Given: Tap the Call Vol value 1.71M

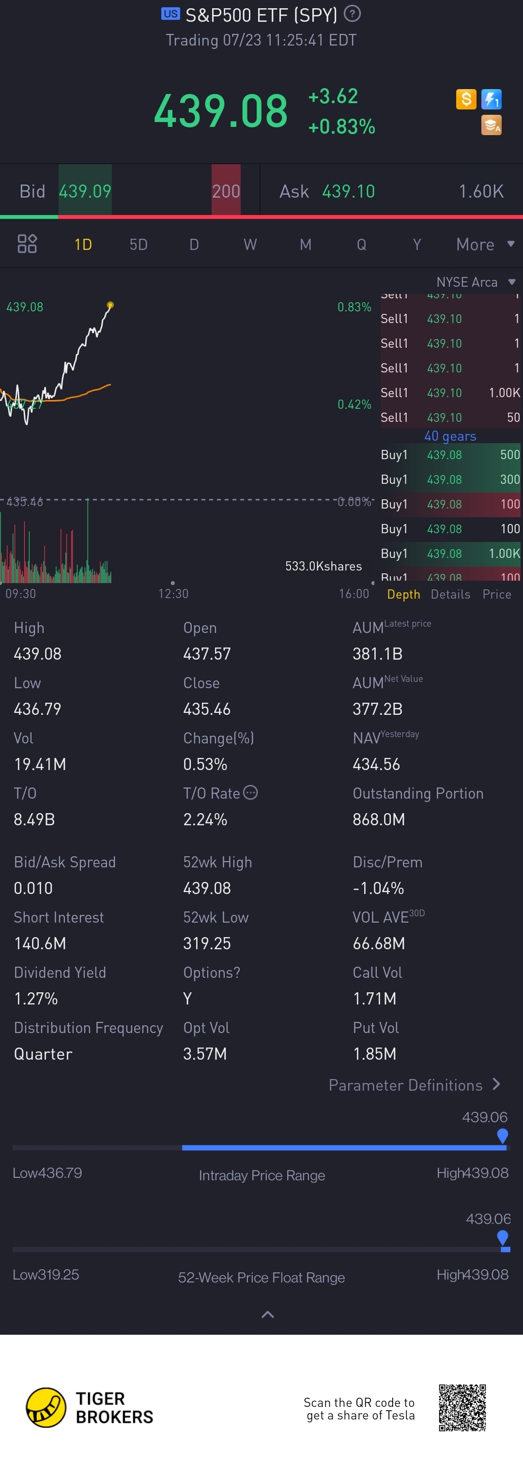Looking at the screenshot, I should [x=375, y=999].
